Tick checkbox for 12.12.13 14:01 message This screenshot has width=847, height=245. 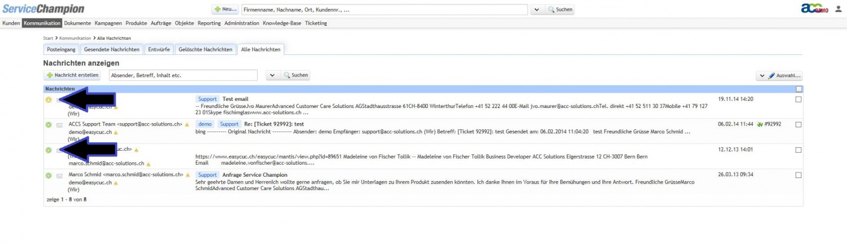[x=799, y=150]
